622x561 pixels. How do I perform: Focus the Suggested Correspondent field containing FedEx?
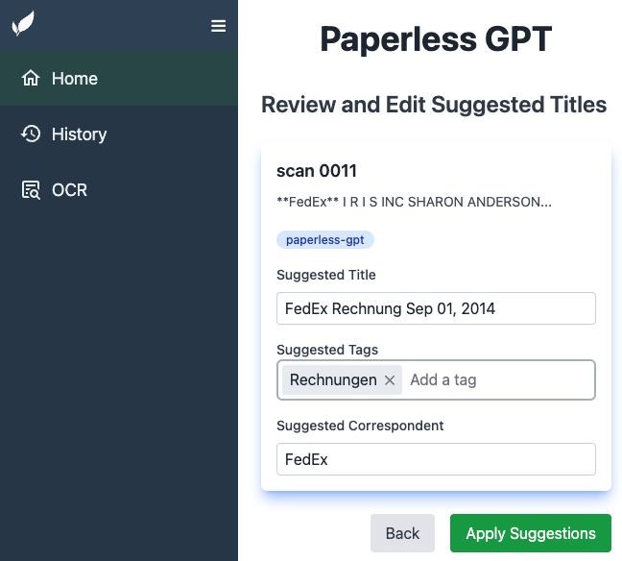(436, 459)
